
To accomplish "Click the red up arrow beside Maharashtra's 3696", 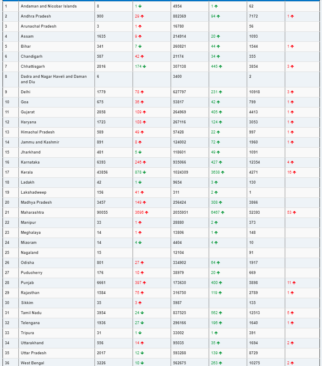I will point(146,212).
